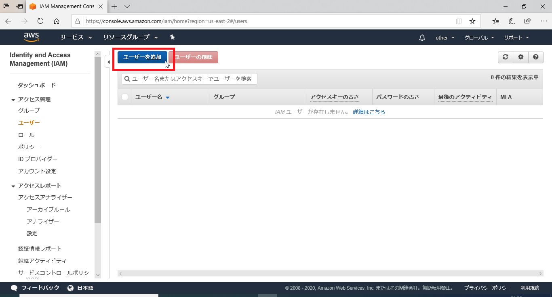Click the アクセスキーの古さ column header
The height and width of the screenshot is (297, 552).
pos(335,97)
